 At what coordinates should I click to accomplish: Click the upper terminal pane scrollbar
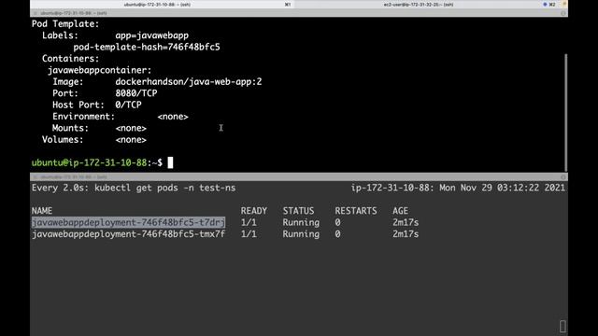[565, 112]
